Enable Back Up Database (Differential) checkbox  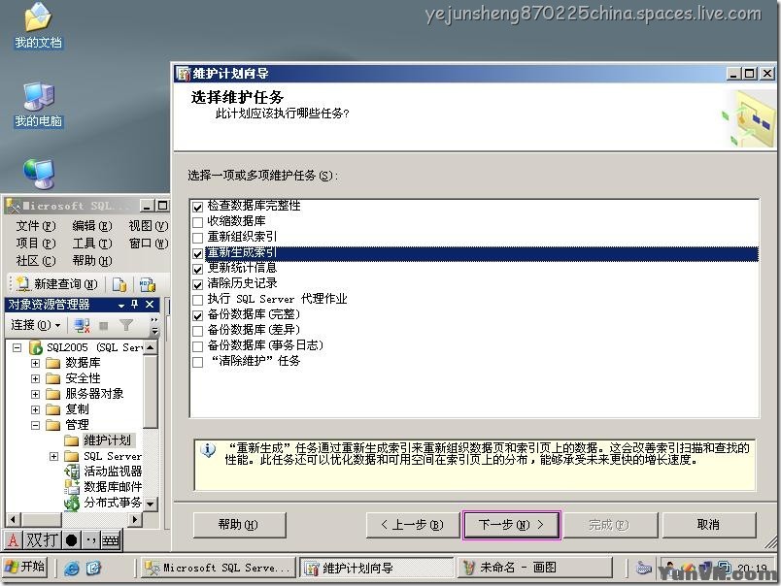[198, 331]
